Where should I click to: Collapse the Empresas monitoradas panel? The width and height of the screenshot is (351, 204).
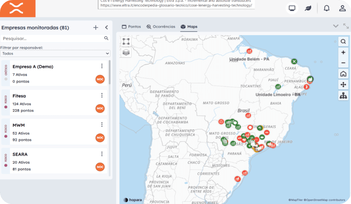tap(106, 27)
